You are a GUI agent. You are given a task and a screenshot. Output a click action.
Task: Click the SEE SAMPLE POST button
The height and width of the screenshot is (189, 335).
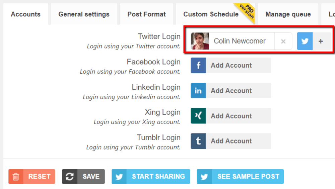240,177
